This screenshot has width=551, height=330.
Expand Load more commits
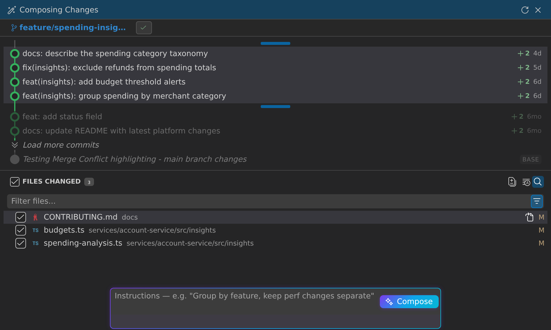coord(61,145)
